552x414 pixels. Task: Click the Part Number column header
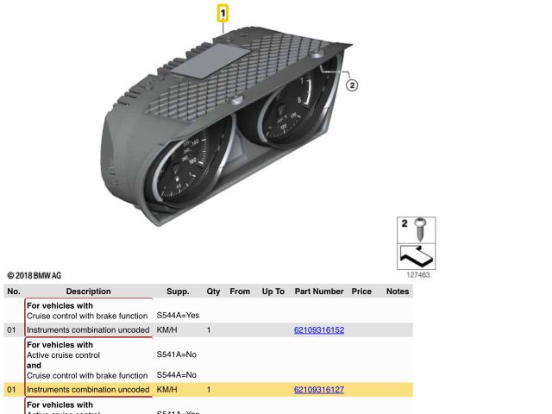point(319,292)
